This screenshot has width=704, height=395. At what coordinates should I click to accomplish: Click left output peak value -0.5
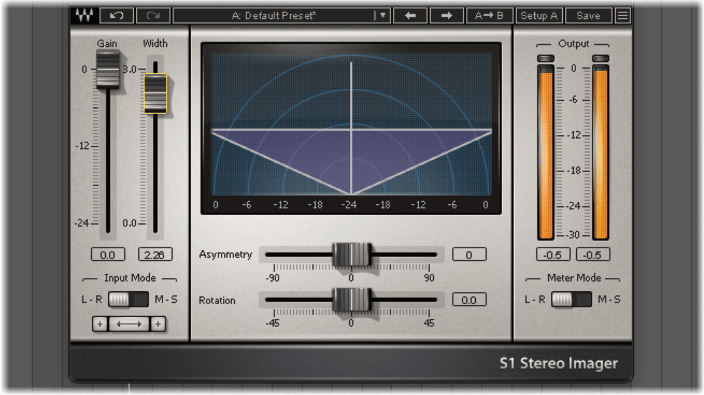click(553, 255)
